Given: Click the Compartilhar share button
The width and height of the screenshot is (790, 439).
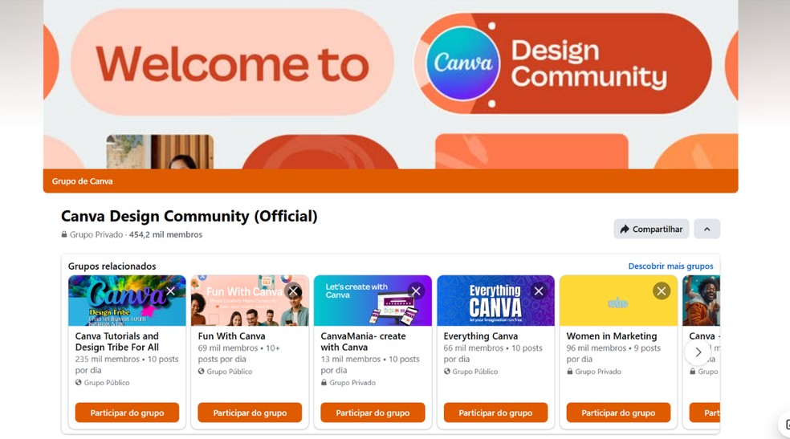Looking at the screenshot, I should [651, 229].
